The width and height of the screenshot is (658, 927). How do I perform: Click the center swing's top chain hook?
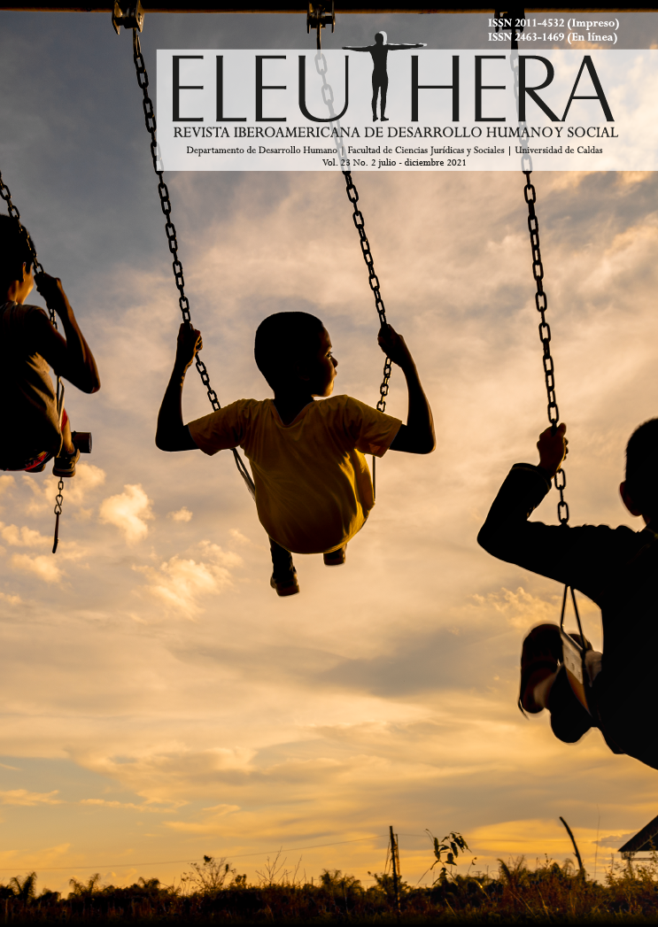coord(320,15)
